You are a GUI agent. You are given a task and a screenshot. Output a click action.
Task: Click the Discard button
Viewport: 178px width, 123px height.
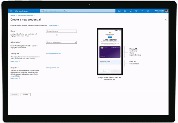point(25,95)
